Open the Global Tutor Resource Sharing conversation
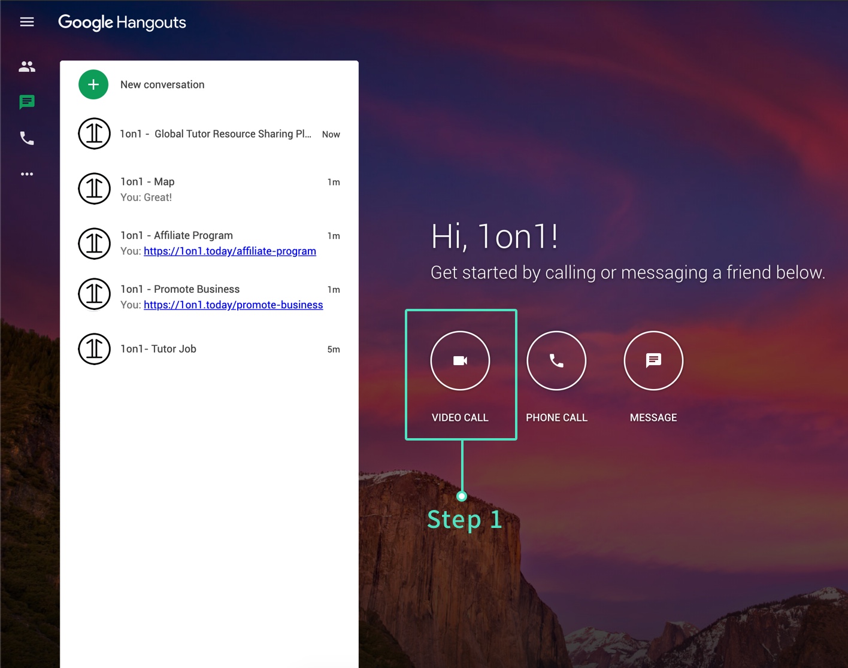Image resolution: width=848 pixels, height=668 pixels. coord(216,134)
